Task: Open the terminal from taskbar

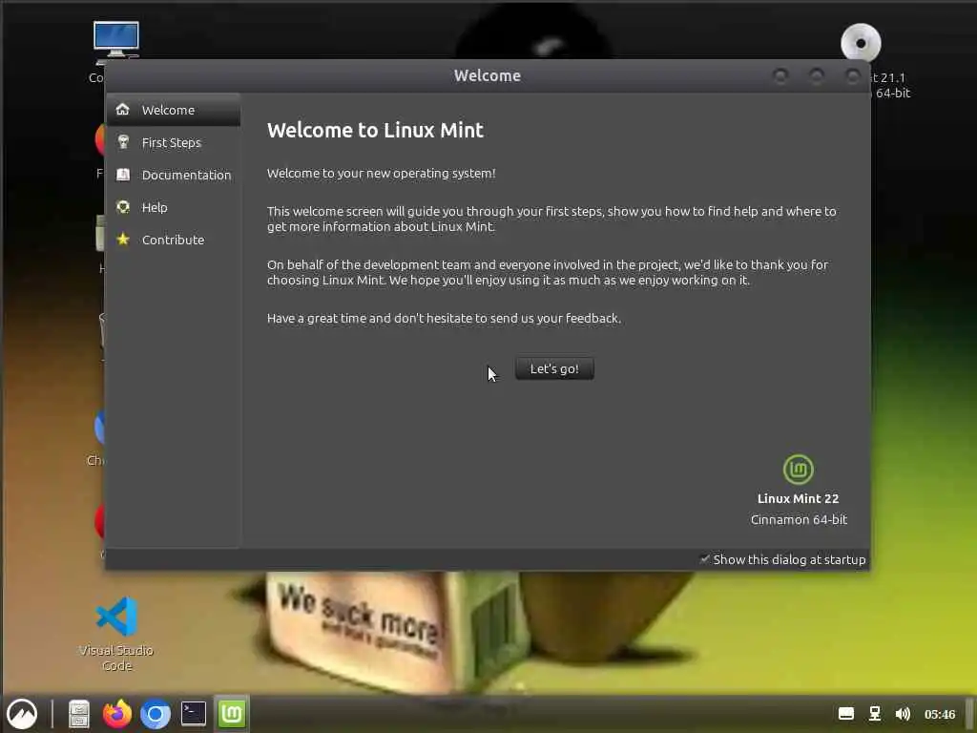Action: 193,714
